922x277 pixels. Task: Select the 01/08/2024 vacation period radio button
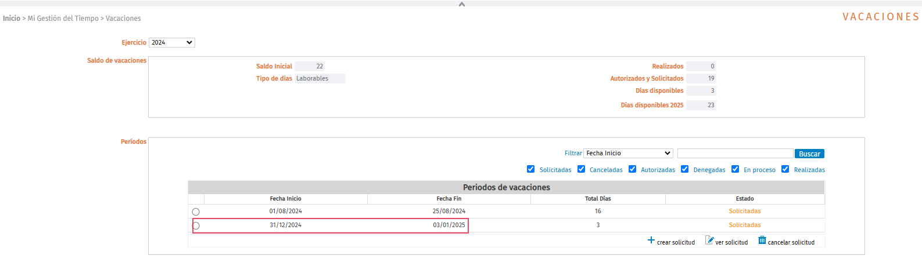tap(196, 212)
